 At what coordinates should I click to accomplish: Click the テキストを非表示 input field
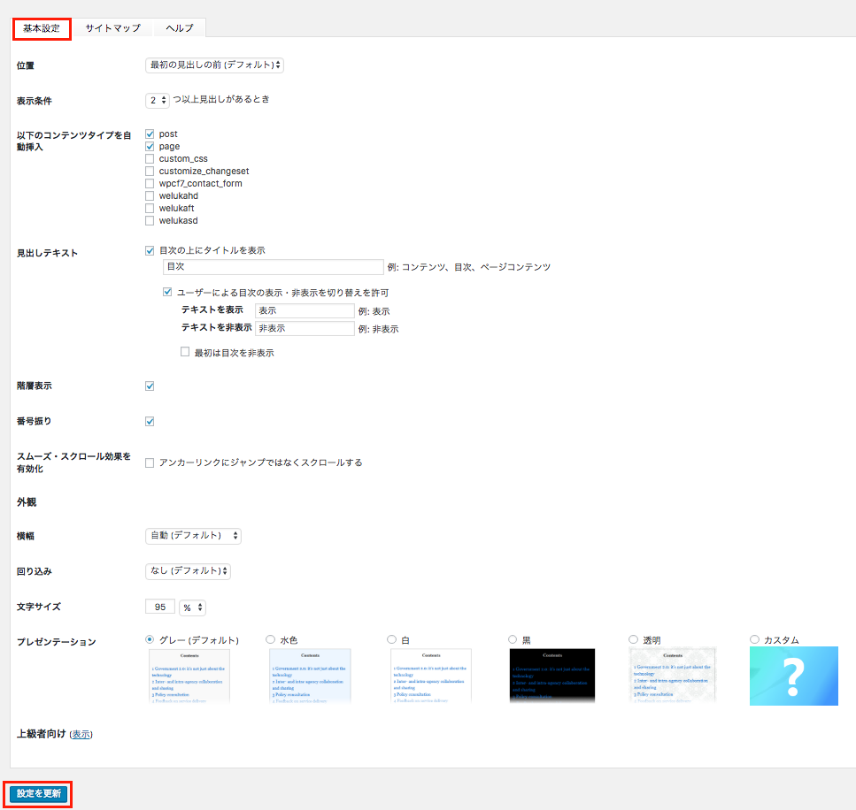[x=305, y=328]
